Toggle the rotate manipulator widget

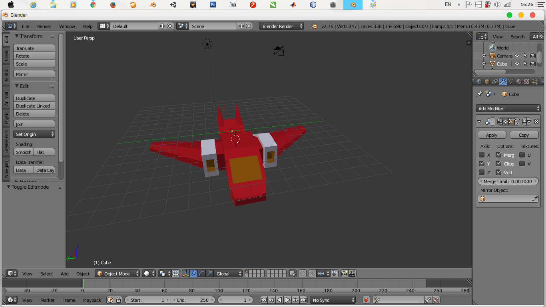pyautogui.click(x=201, y=273)
